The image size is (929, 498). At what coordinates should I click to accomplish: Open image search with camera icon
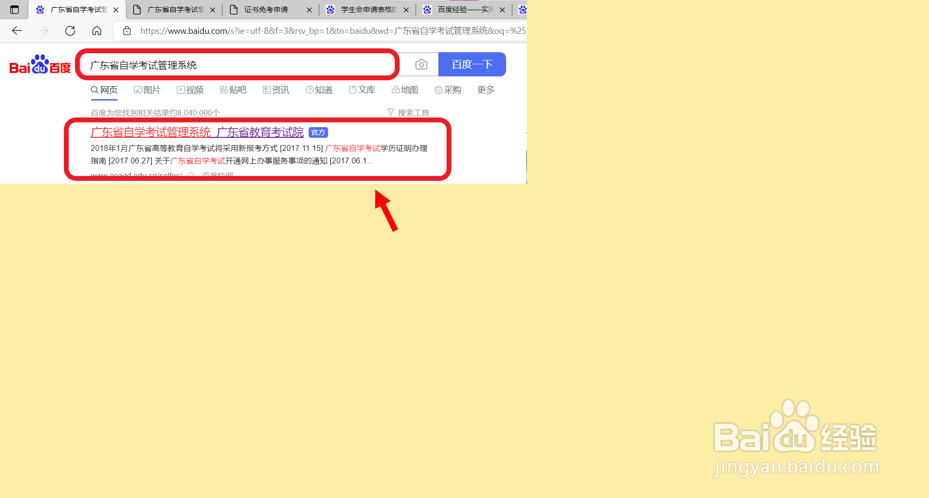(421, 64)
